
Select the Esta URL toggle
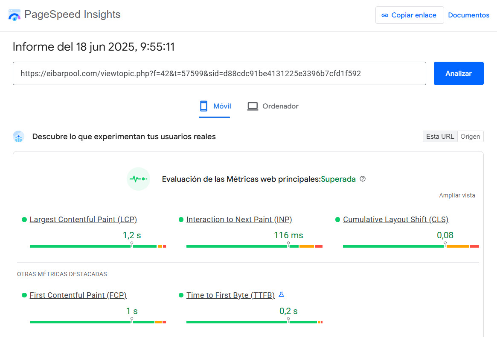pos(440,137)
